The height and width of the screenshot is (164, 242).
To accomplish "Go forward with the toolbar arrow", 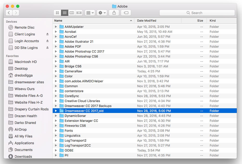I will [16, 13].
